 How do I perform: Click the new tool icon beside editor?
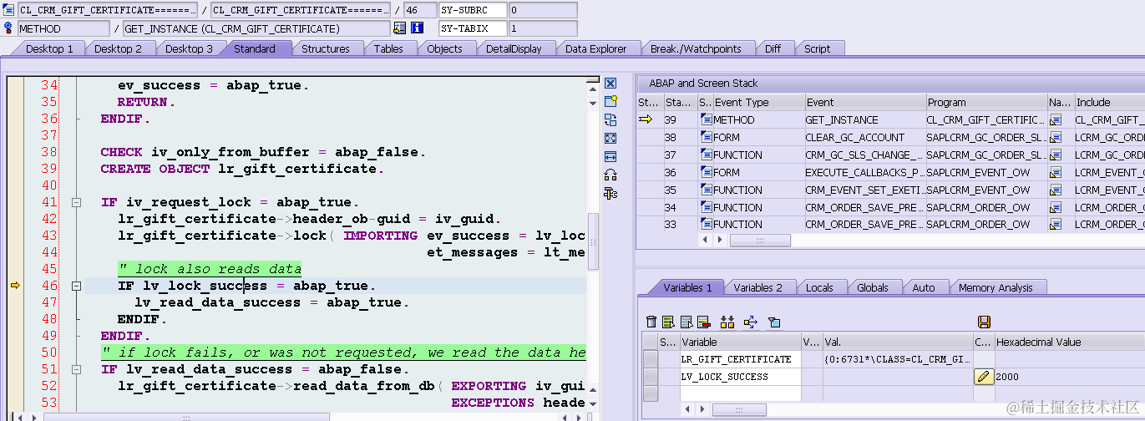pos(610,101)
